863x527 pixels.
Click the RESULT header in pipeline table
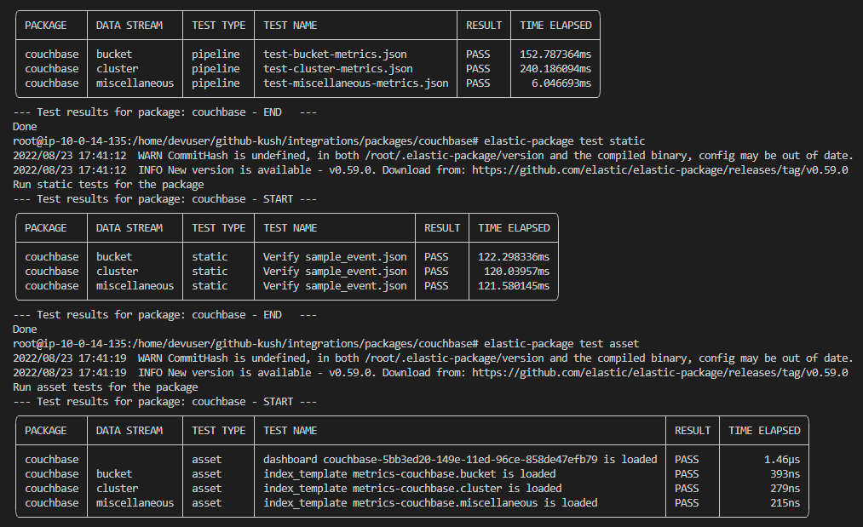point(484,26)
